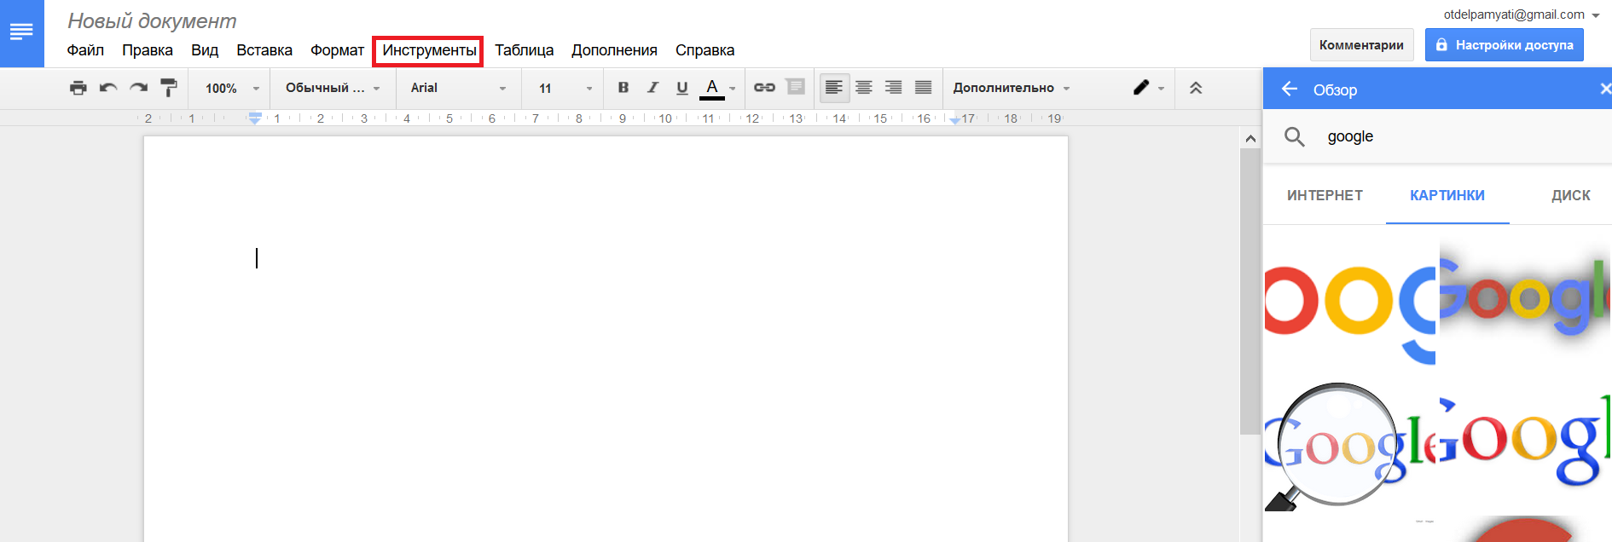Align text left

coord(834,88)
